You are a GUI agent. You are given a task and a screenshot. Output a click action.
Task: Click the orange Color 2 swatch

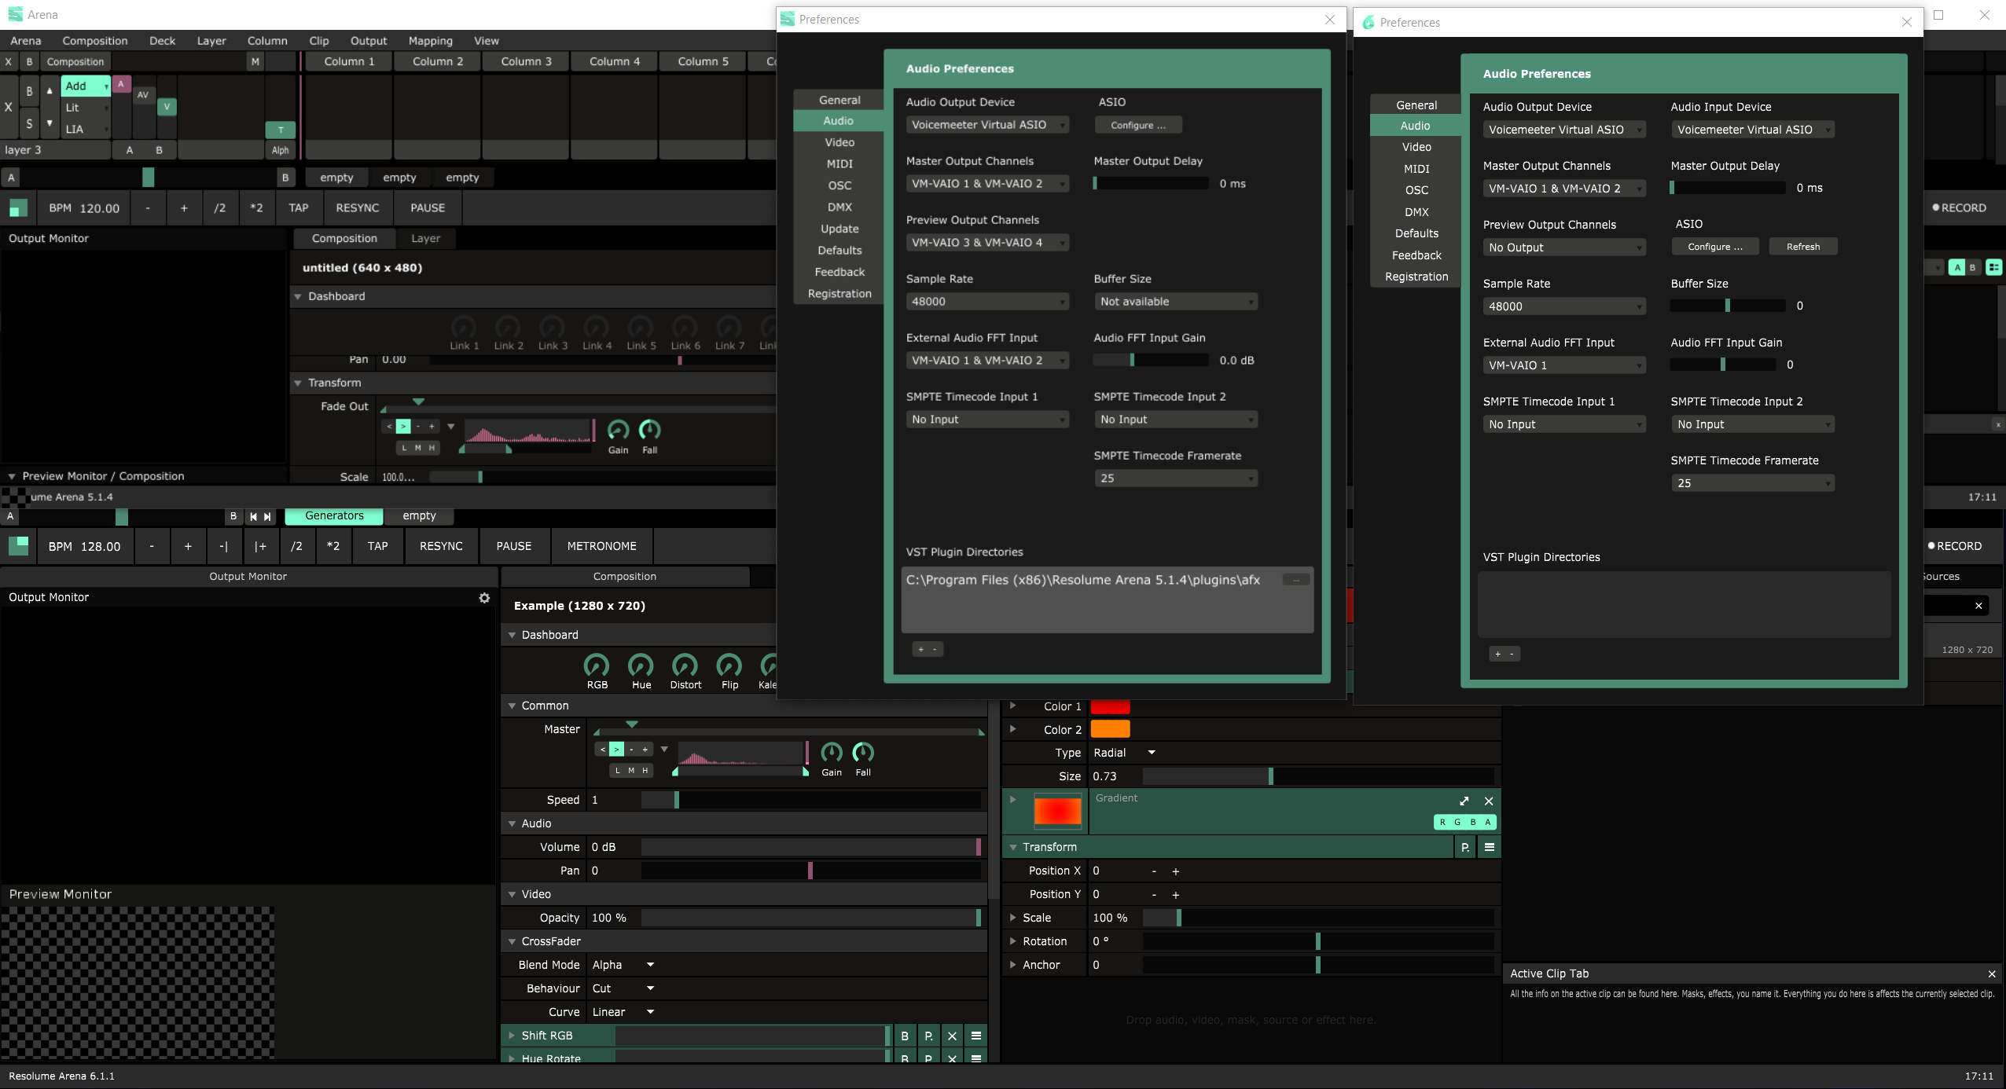1110,730
